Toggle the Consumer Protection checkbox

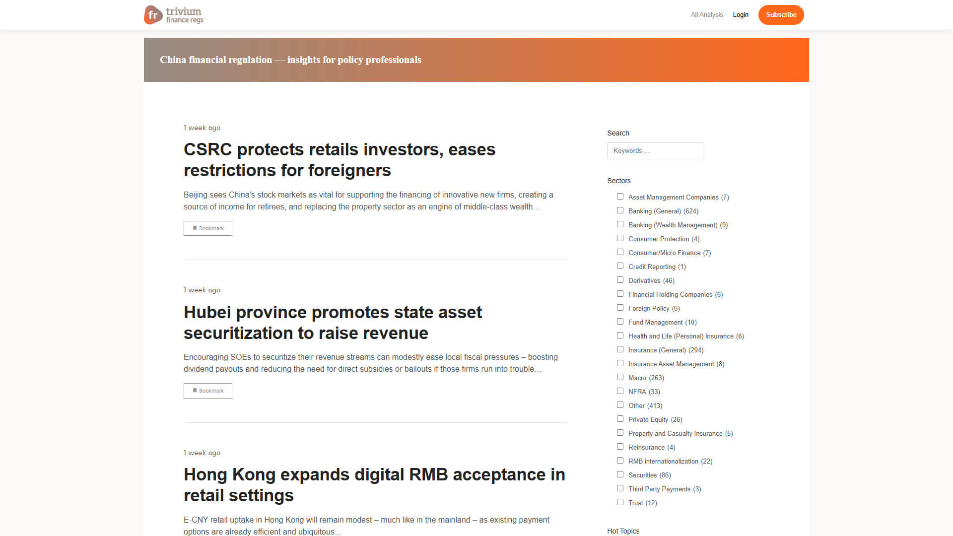(620, 238)
